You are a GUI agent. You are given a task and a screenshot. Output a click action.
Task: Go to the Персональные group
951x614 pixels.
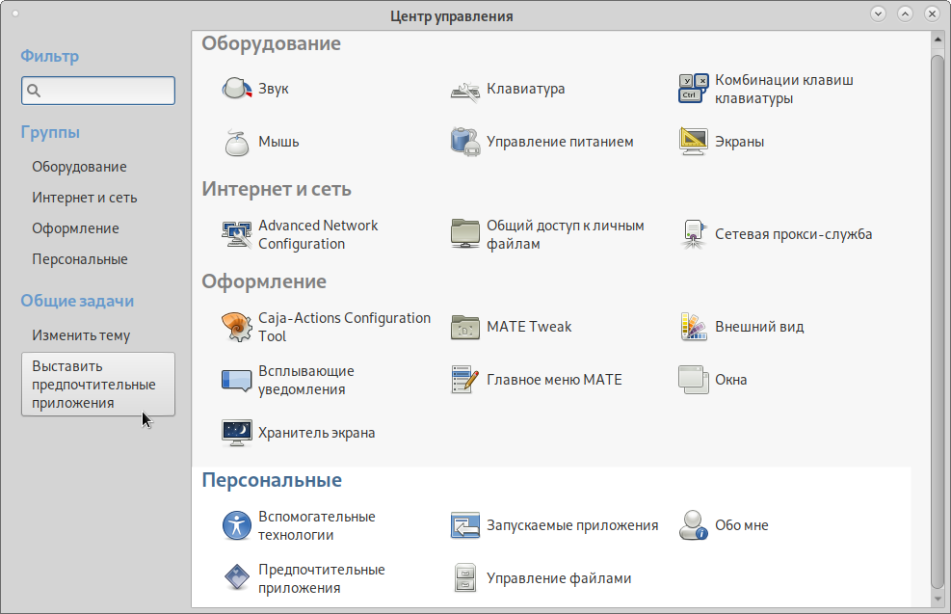(80, 259)
